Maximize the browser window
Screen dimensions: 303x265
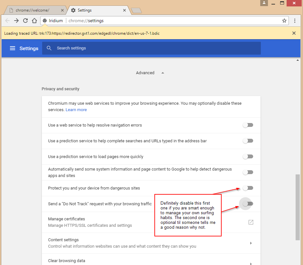click(282, 3)
